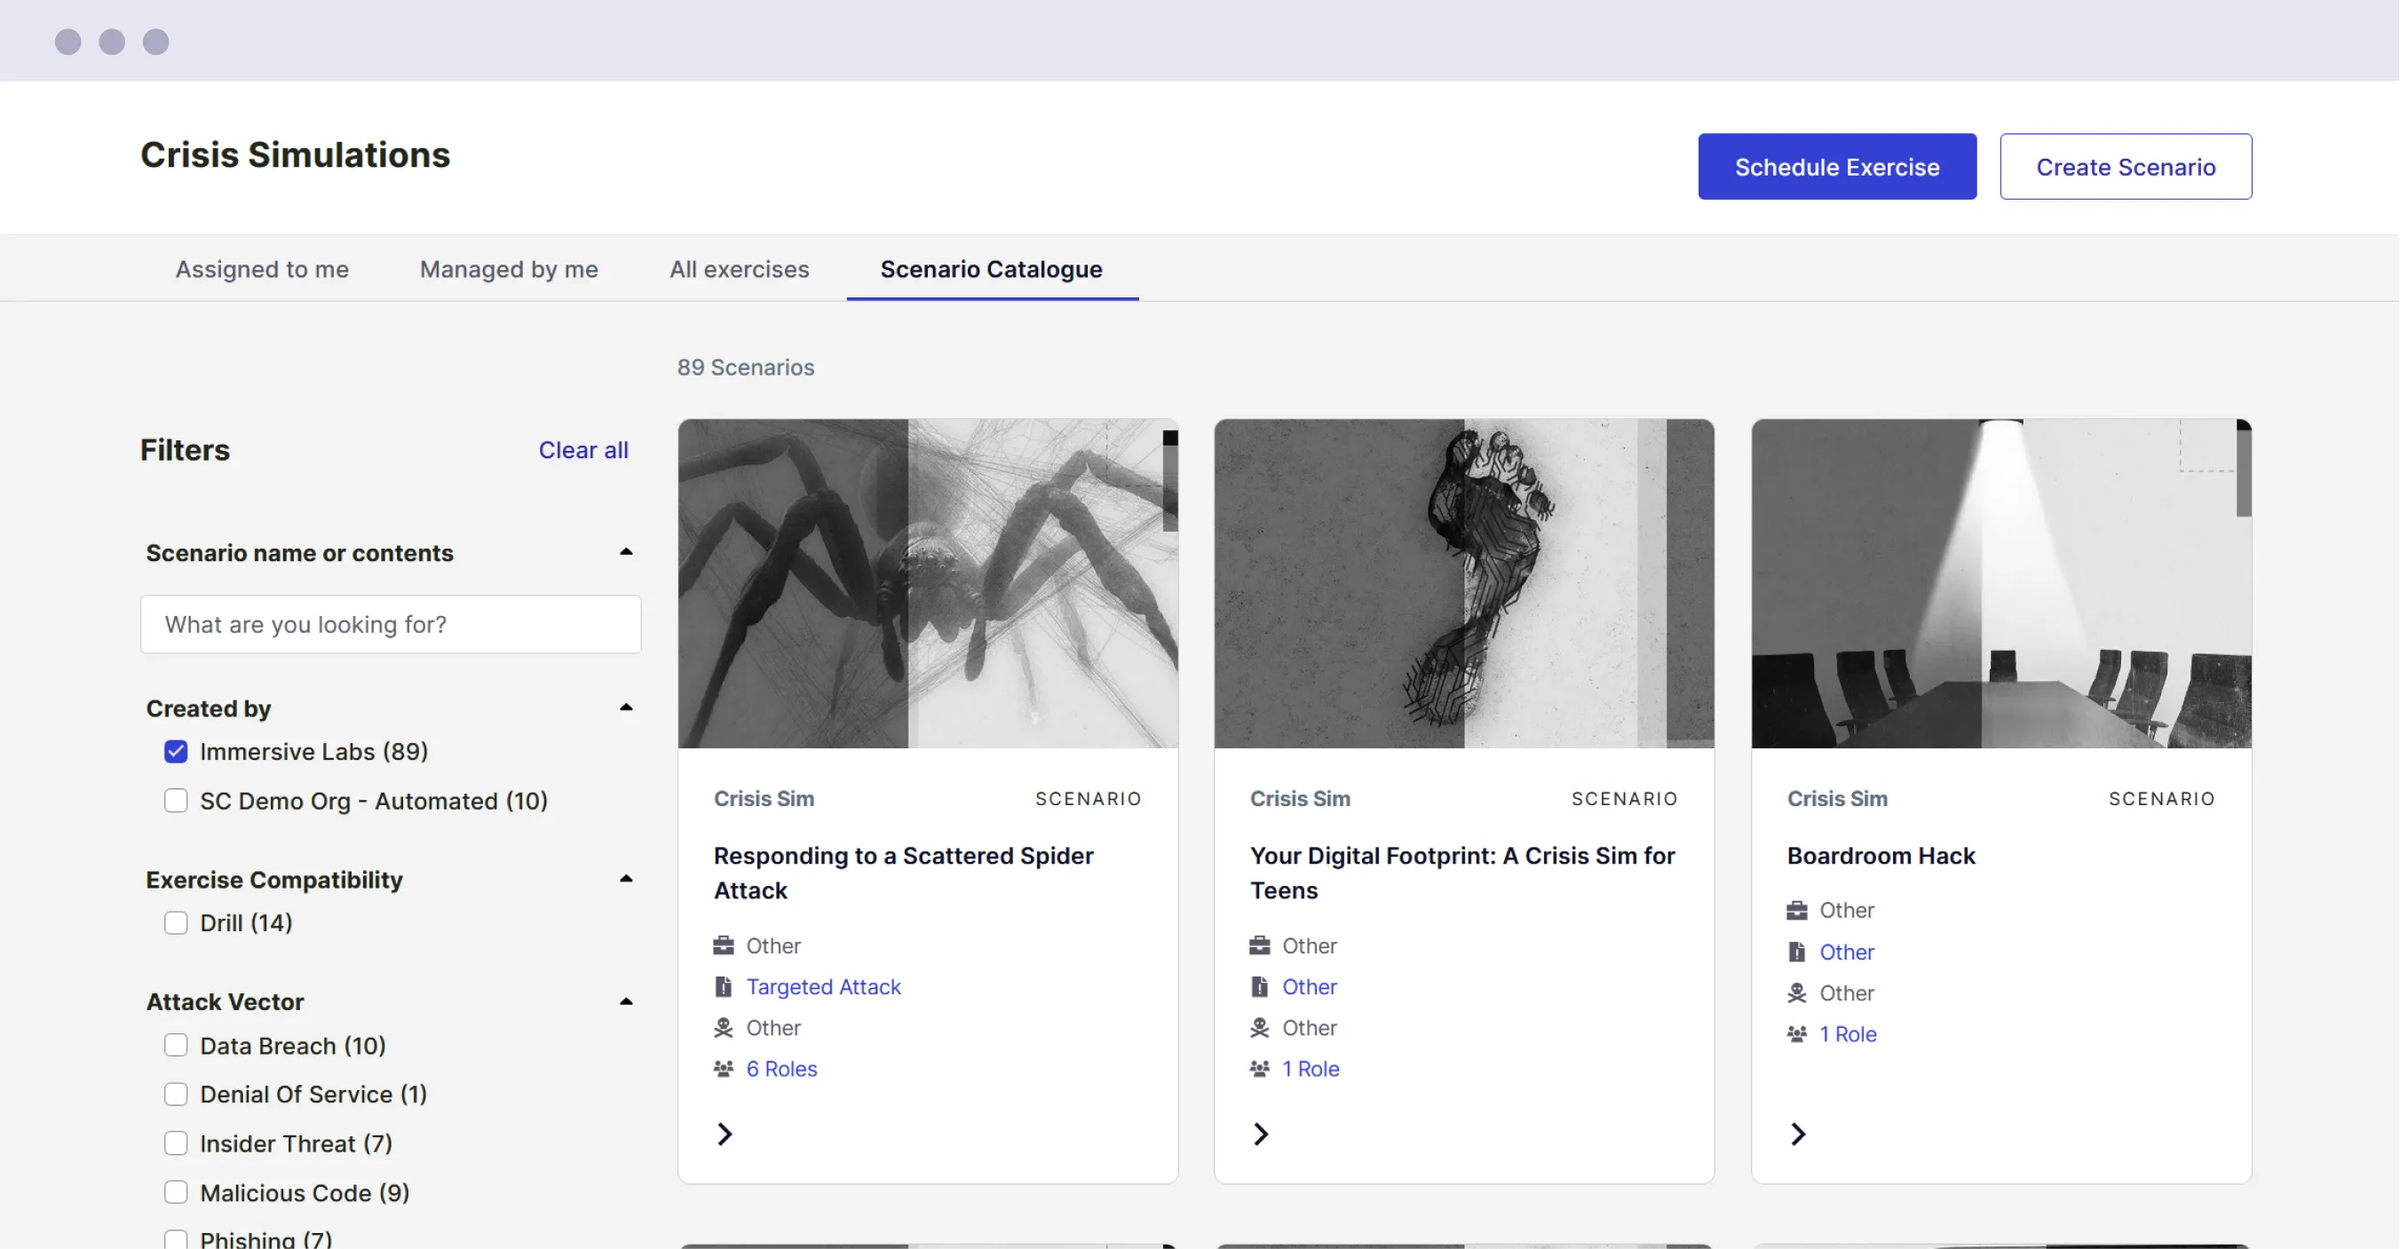Click the Schedule Exercise button
2400x1249 pixels.
coord(1836,167)
